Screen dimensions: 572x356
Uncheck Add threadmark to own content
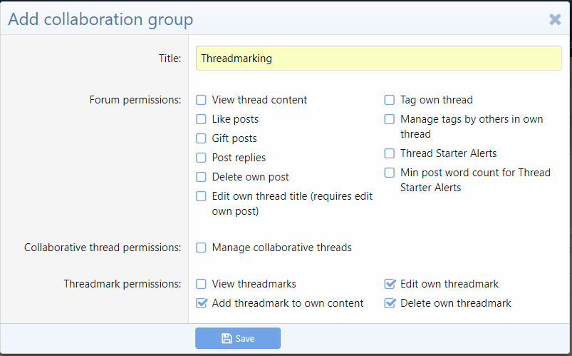[202, 303]
